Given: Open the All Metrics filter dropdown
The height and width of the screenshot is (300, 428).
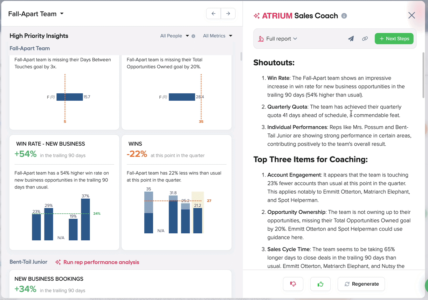Looking at the screenshot, I should point(218,36).
